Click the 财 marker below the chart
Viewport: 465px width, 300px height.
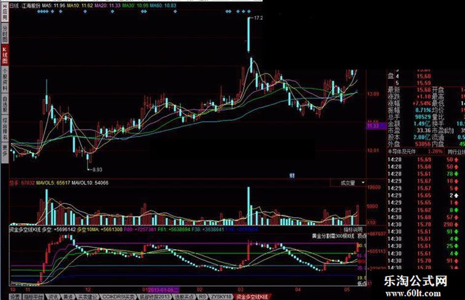click(x=292, y=175)
